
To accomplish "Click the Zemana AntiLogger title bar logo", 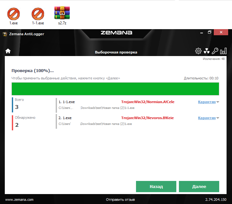I will tap(5, 34).
